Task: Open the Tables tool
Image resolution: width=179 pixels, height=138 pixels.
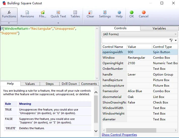Action: (x=75, y=14)
